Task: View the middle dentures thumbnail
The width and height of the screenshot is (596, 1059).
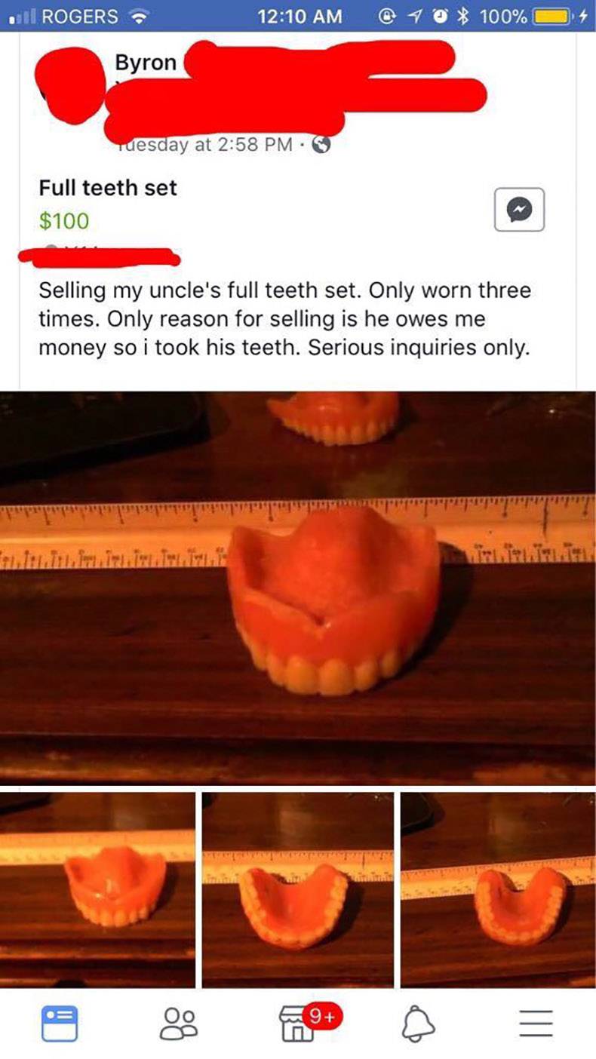Action: [298, 890]
